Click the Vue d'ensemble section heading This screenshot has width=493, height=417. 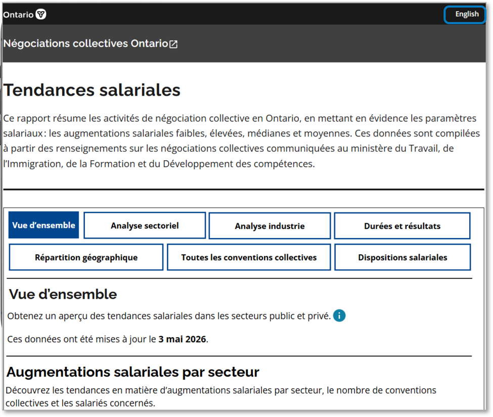[x=63, y=295]
